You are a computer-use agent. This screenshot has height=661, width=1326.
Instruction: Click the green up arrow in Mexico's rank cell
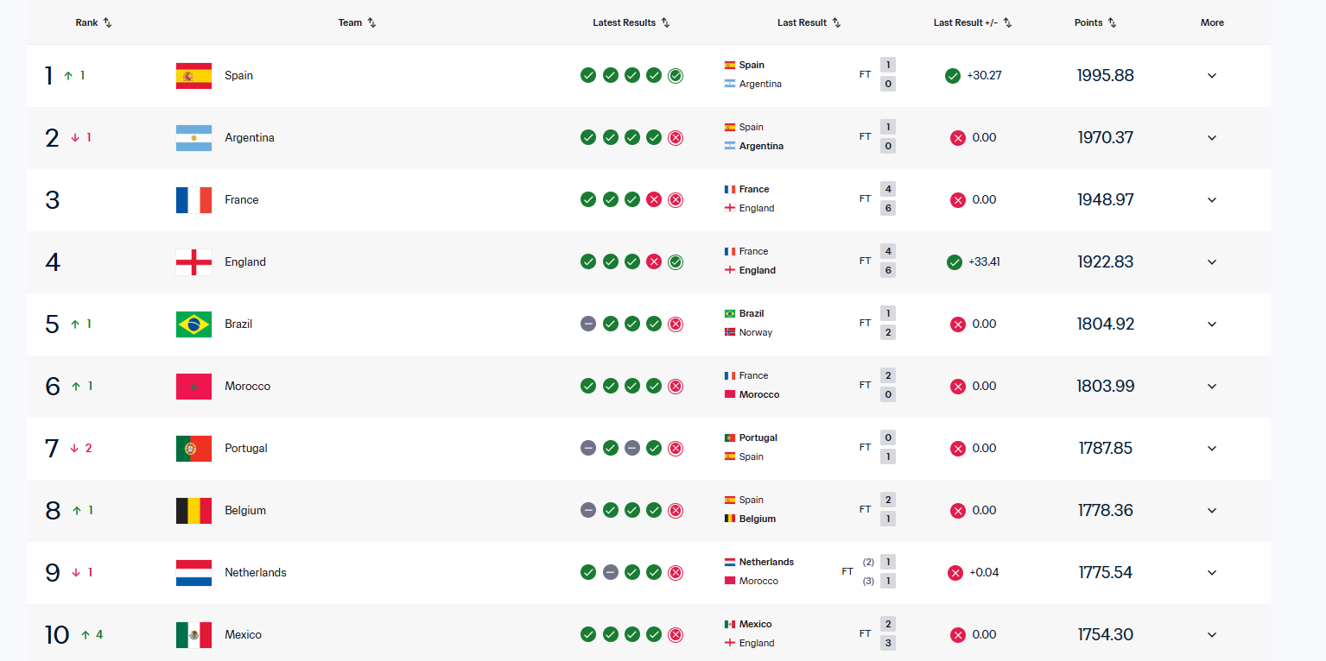(x=86, y=635)
